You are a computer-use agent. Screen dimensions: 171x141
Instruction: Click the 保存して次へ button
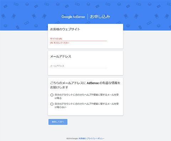58,122
